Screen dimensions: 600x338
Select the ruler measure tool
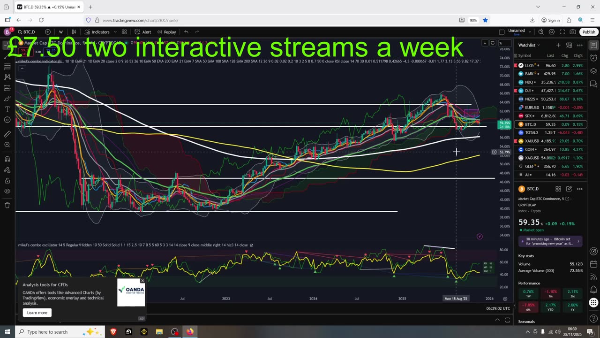click(x=7, y=134)
